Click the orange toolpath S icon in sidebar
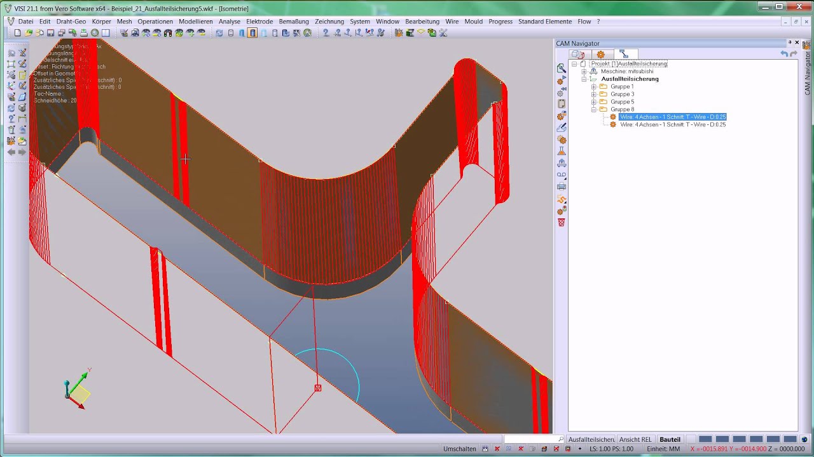This screenshot has height=457, width=814. (562, 199)
